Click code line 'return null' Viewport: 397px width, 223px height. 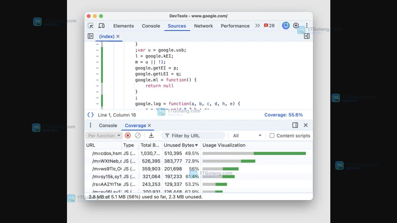[159, 86]
